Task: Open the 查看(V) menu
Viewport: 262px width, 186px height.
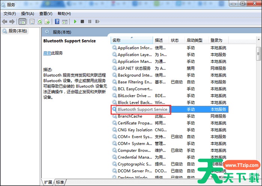Action: point(46,14)
